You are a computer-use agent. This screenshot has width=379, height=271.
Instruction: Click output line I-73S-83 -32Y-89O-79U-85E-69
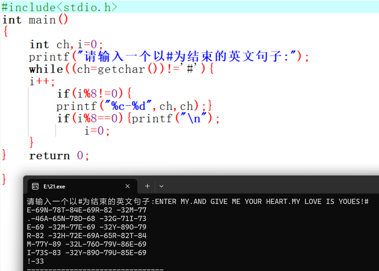click(x=87, y=253)
